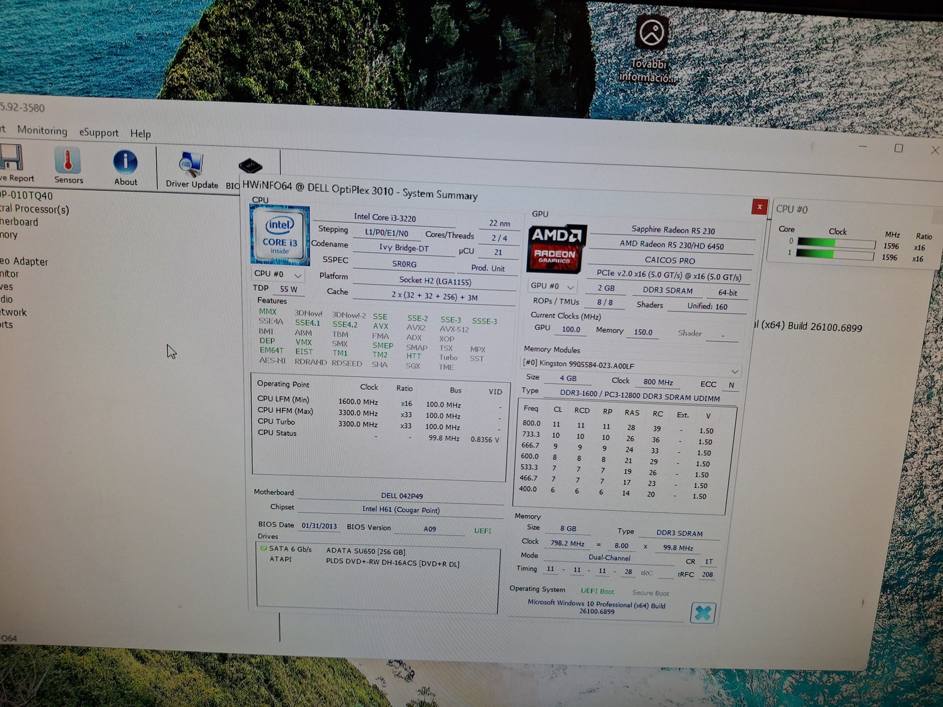Select the computer name node ending 010TQ40
The width and height of the screenshot is (943, 707).
(26, 196)
